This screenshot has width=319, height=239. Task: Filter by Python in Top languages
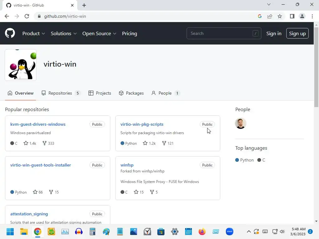click(x=245, y=160)
